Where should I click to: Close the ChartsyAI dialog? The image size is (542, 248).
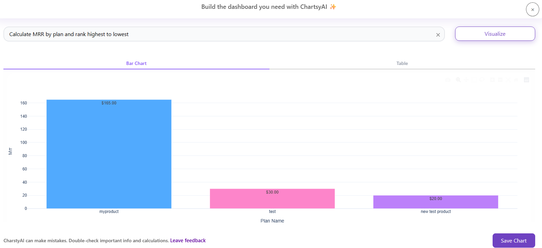tap(532, 9)
